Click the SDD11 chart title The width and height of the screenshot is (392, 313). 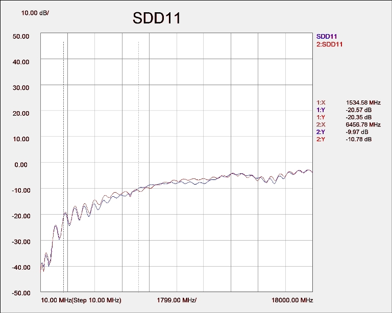[157, 18]
